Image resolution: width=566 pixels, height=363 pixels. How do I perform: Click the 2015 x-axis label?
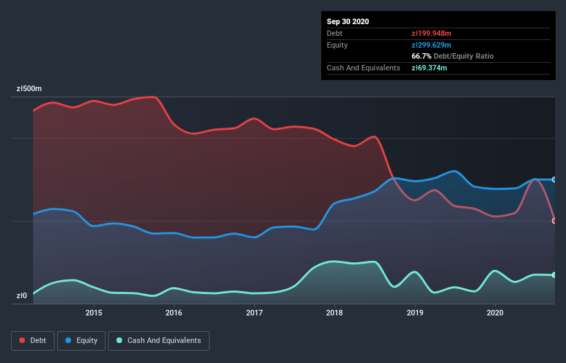pos(94,313)
